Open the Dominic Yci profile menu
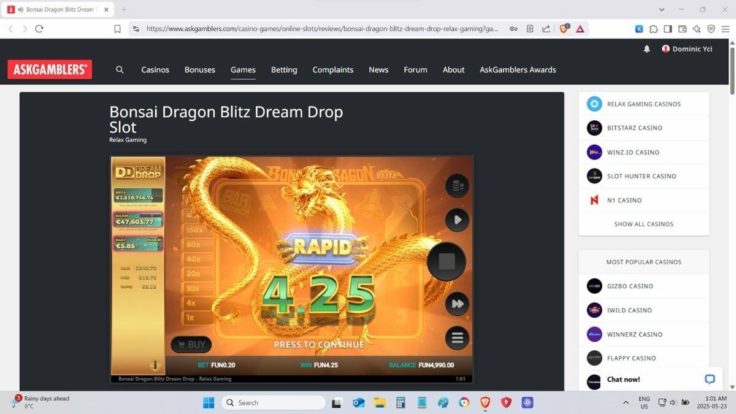Viewport: 736px width, 414px height. coord(687,49)
